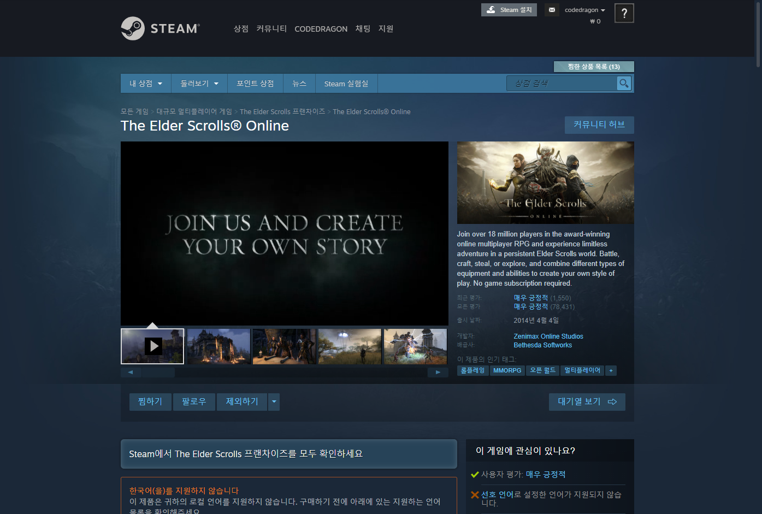Open the 커뮤니티 top menu

tap(271, 28)
